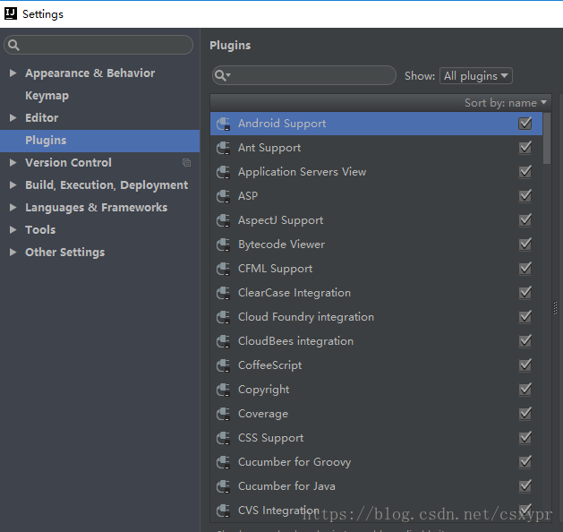Click the IntelliJ IDEA logo in title bar

(x=11, y=13)
